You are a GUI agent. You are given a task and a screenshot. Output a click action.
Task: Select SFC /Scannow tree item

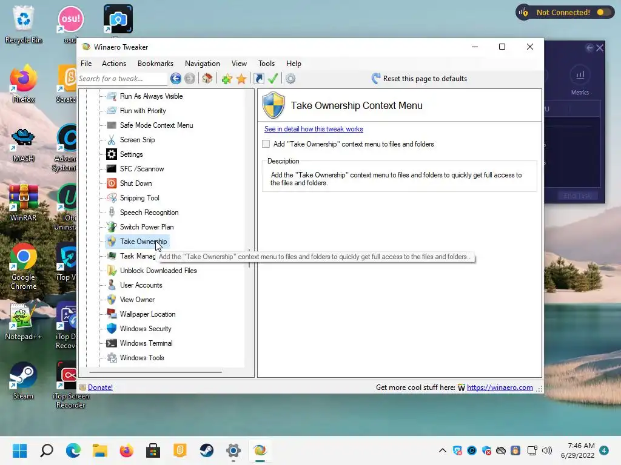click(142, 169)
